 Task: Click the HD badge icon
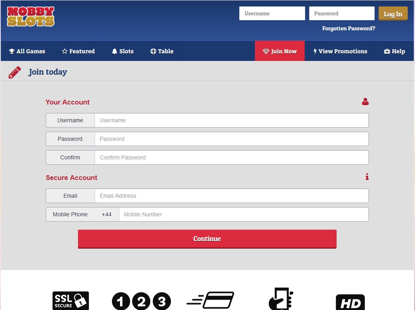[350, 302]
